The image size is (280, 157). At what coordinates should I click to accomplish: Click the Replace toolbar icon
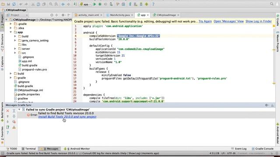point(56,4)
